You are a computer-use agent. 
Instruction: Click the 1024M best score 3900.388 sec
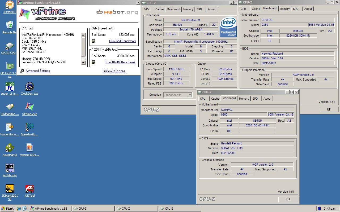126,56
